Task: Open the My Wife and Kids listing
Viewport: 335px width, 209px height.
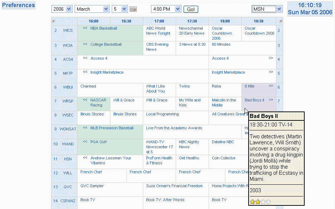Action: (x=190, y=103)
